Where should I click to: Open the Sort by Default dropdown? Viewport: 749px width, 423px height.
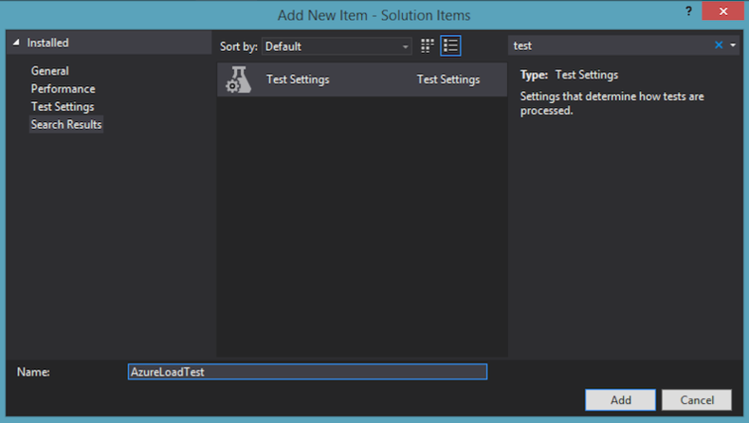pos(337,45)
